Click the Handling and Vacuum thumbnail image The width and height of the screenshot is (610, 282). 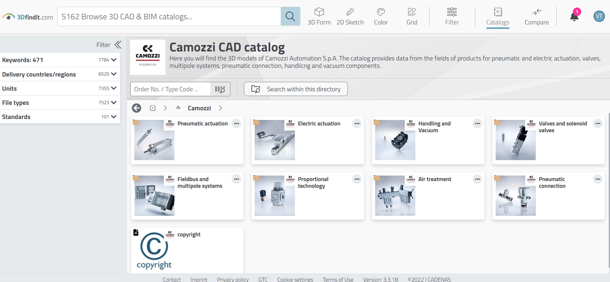pyautogui.click(x=395, y=140)
